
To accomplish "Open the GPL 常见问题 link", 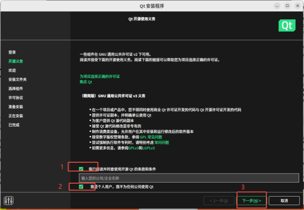I will (151, 137).
